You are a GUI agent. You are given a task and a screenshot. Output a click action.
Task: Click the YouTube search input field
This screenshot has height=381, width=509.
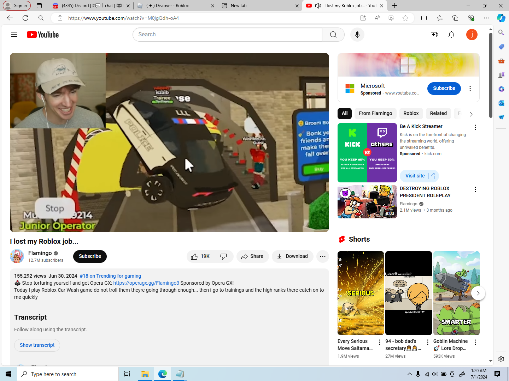(x=227, y=35)
